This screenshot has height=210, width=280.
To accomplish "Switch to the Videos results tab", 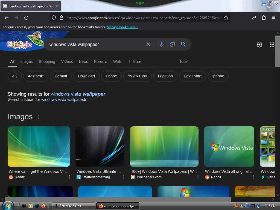I will click(67, 62).
